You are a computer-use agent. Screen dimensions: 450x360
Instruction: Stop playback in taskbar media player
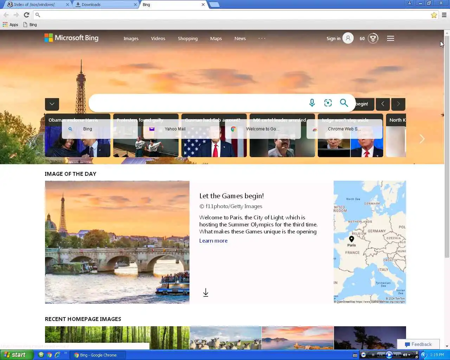click(x=373, y=355)
